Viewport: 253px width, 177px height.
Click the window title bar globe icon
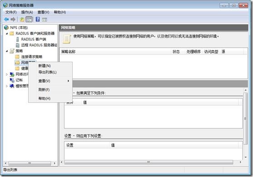coord(5,5)
